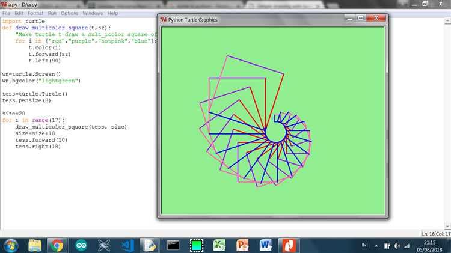Click the 'Ln: 16 Col: 17' status indicator
The height and width of the screenshot is (253, 451).
[436, 234]
